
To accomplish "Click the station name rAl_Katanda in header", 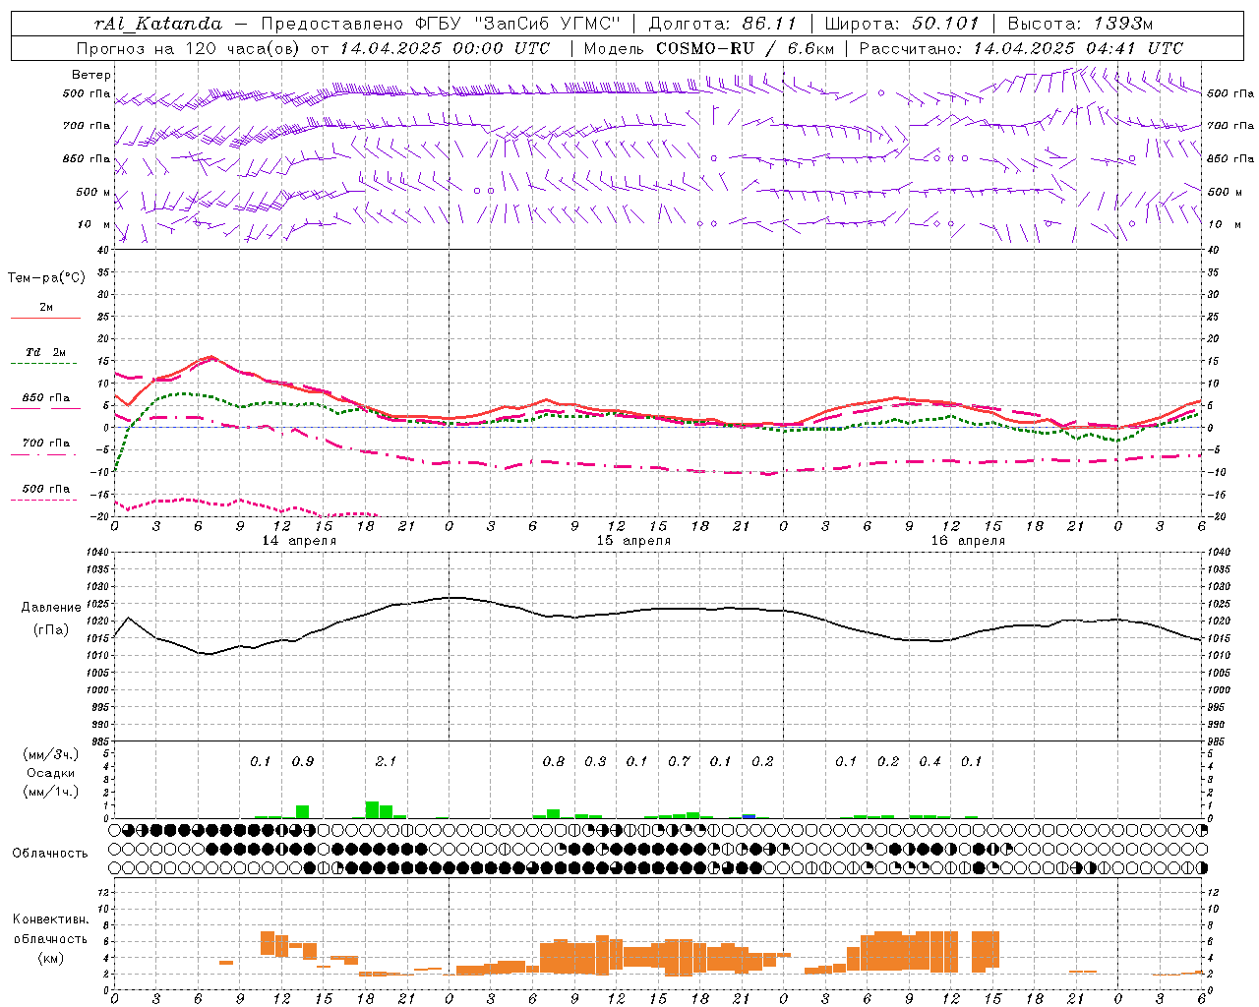I will click(x=158, y=24).
